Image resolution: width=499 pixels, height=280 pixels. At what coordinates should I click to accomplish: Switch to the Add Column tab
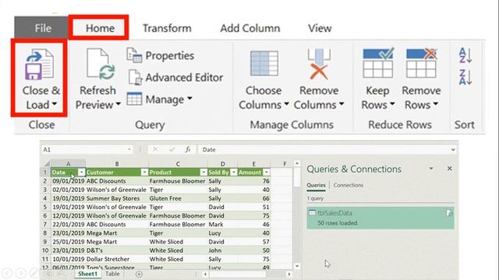coord(250,28)
